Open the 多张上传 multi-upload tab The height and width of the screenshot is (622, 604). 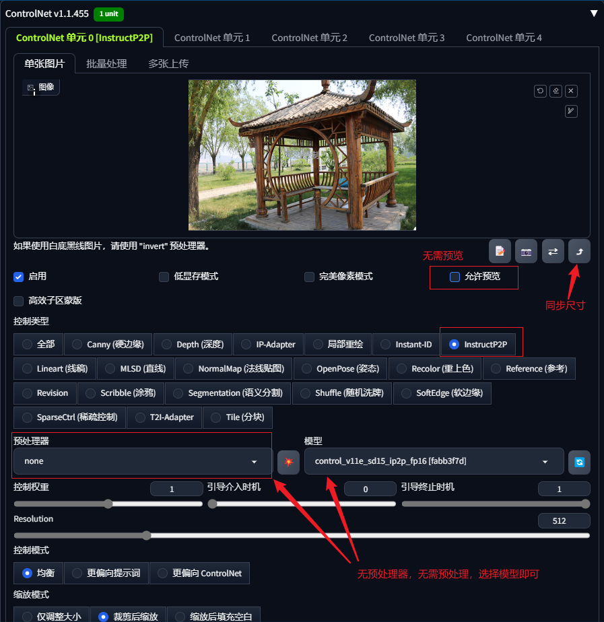168,63
